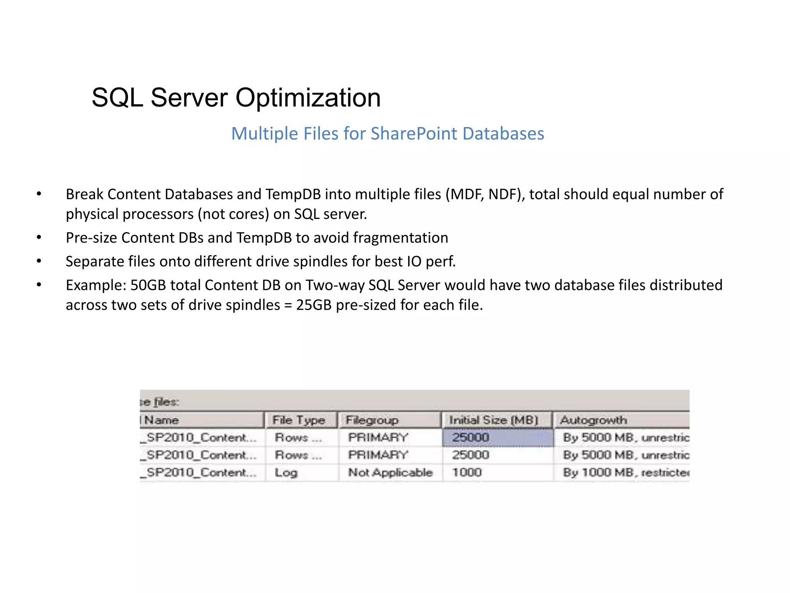Click the first row's By 5000 MB autogrowth
Image resolution: width=790 pixels, height=593 pixels.
pyautogui.click(x=622, y=438)
